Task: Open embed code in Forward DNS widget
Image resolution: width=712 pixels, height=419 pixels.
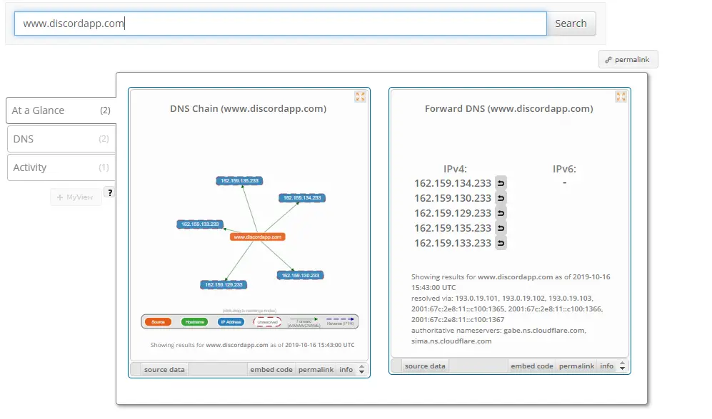Action: pos(532,366)
